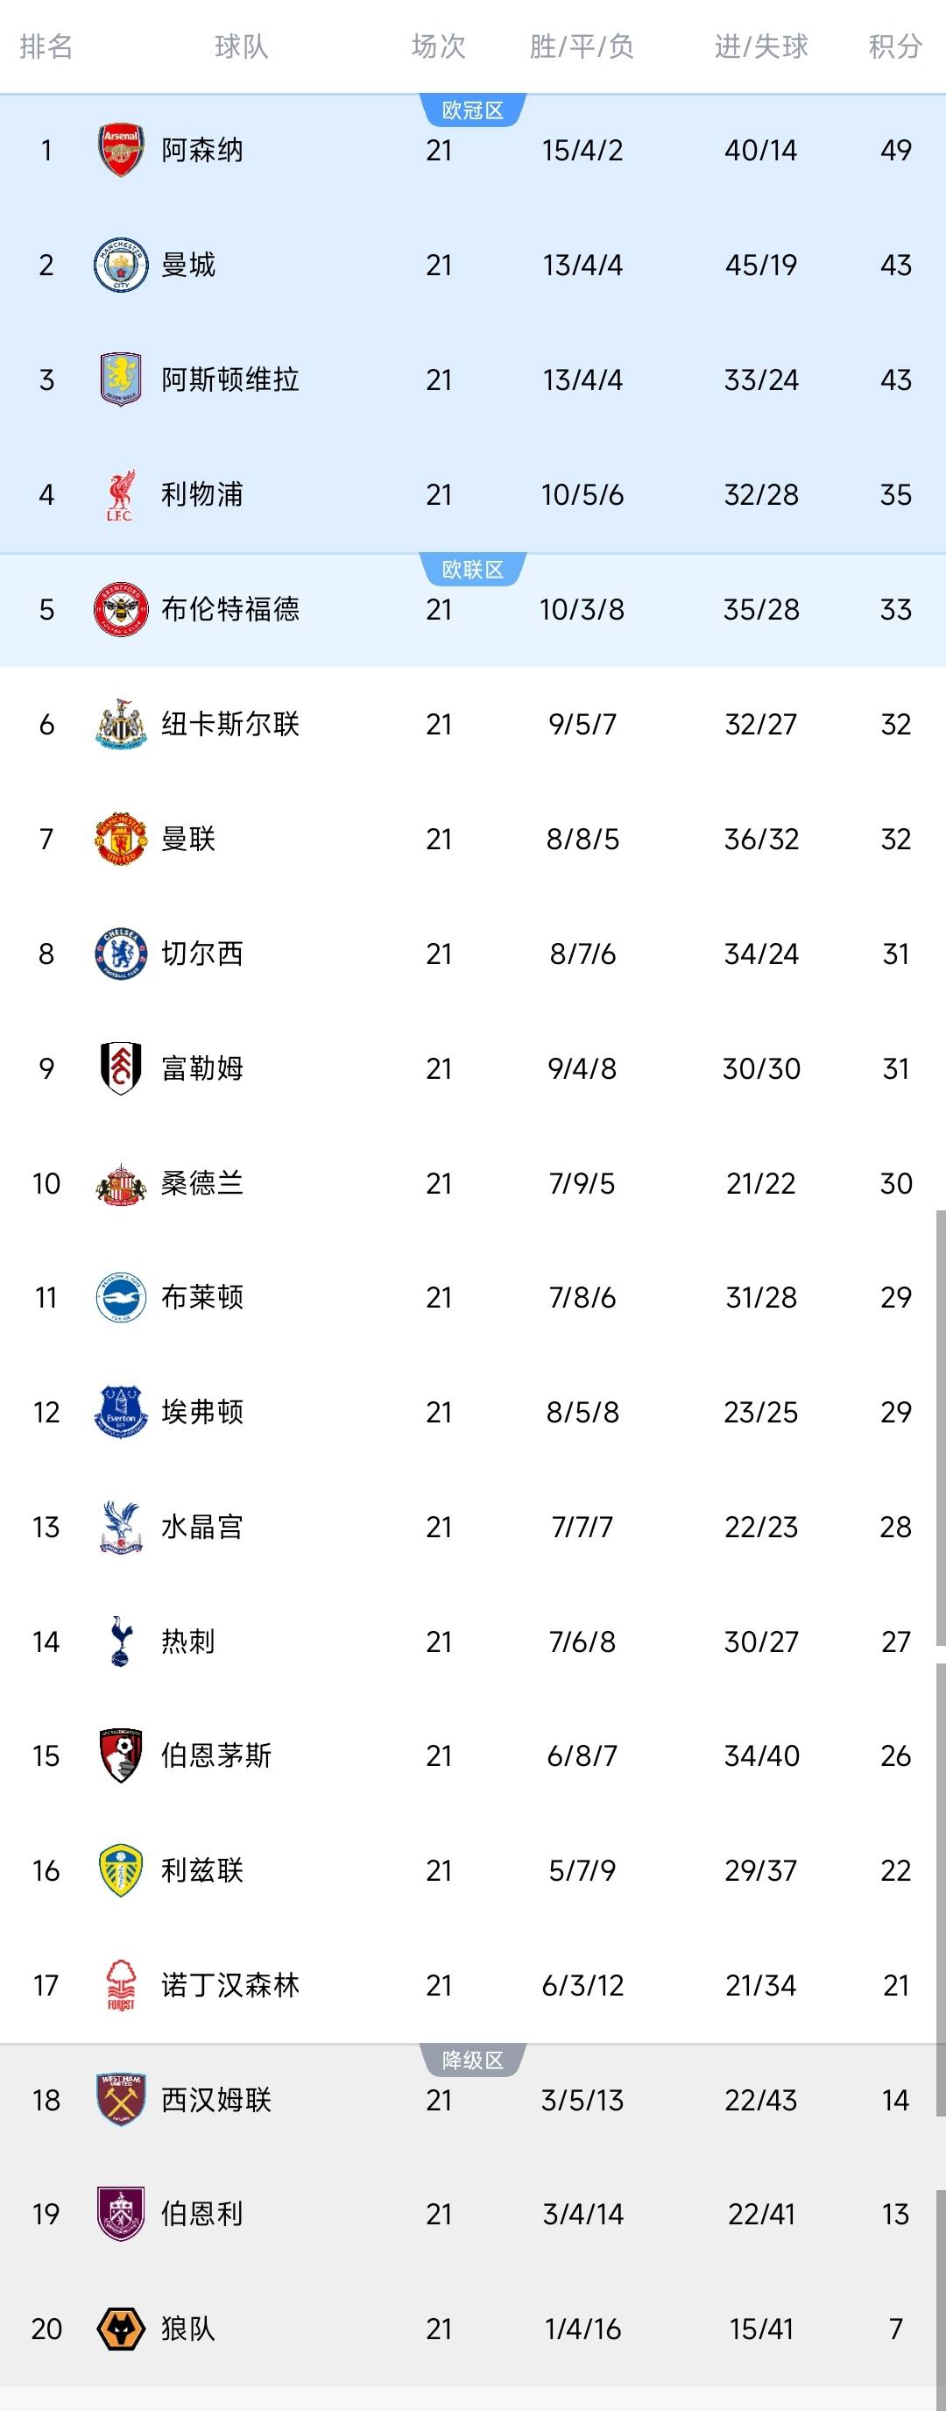Open the Brentford bee badge

pos(121,609)
